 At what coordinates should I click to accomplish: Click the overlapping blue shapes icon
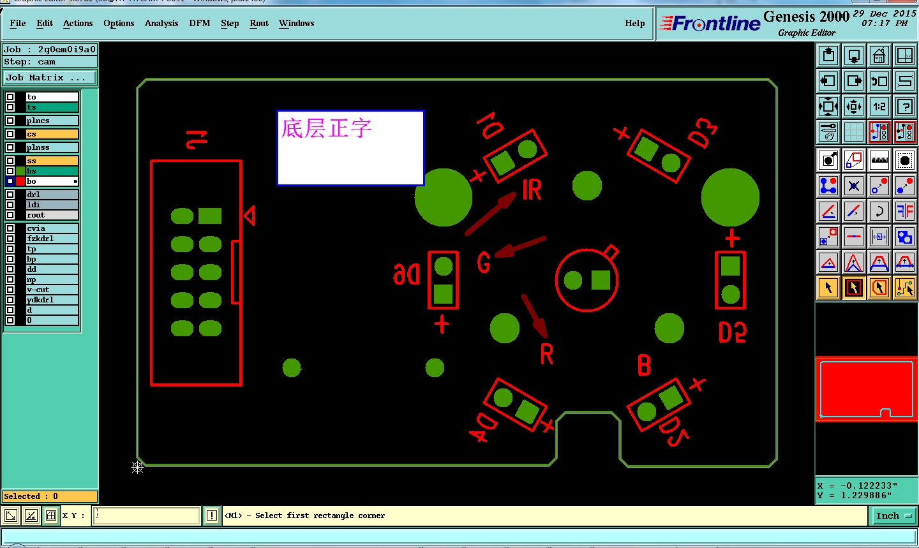pyautogui.click(x=905, y=237)
